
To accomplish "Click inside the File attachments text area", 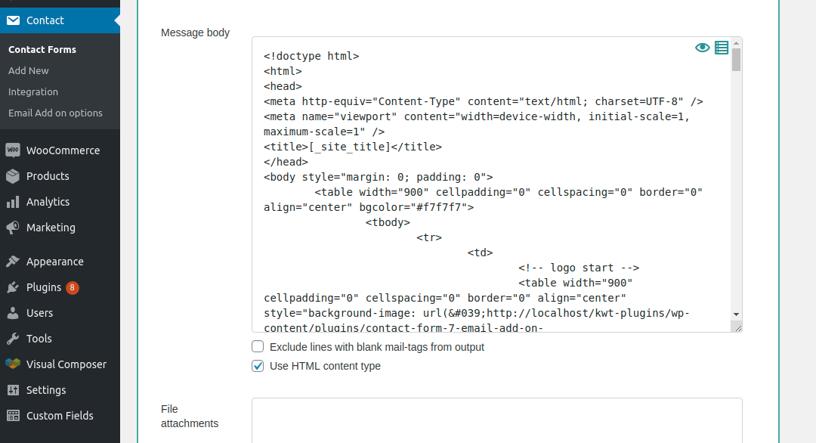I will click(497, 420).
